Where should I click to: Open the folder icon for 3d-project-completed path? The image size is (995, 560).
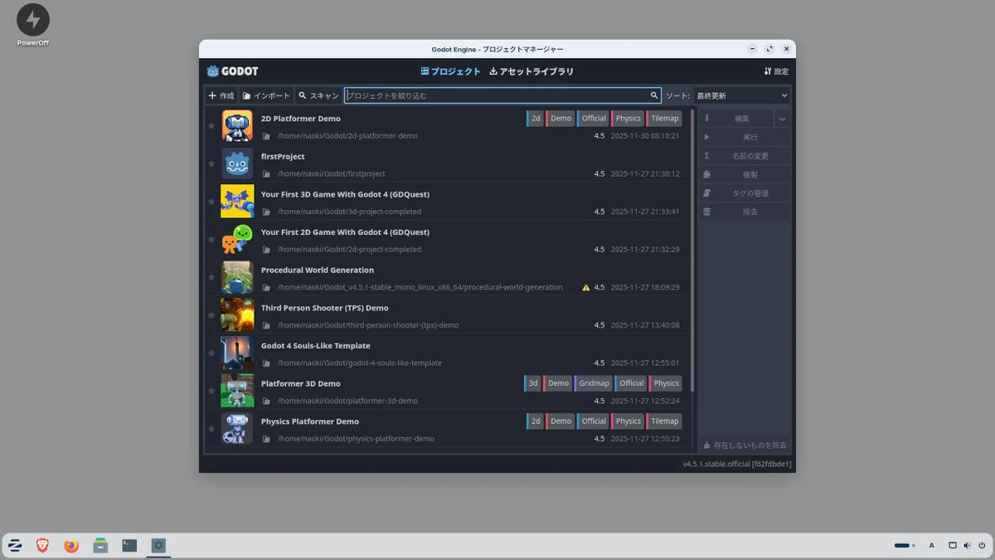(266, 212)
